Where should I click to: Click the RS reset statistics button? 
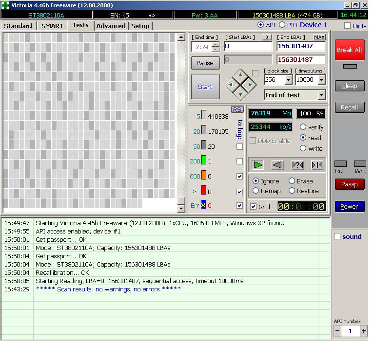click(237, 109)
